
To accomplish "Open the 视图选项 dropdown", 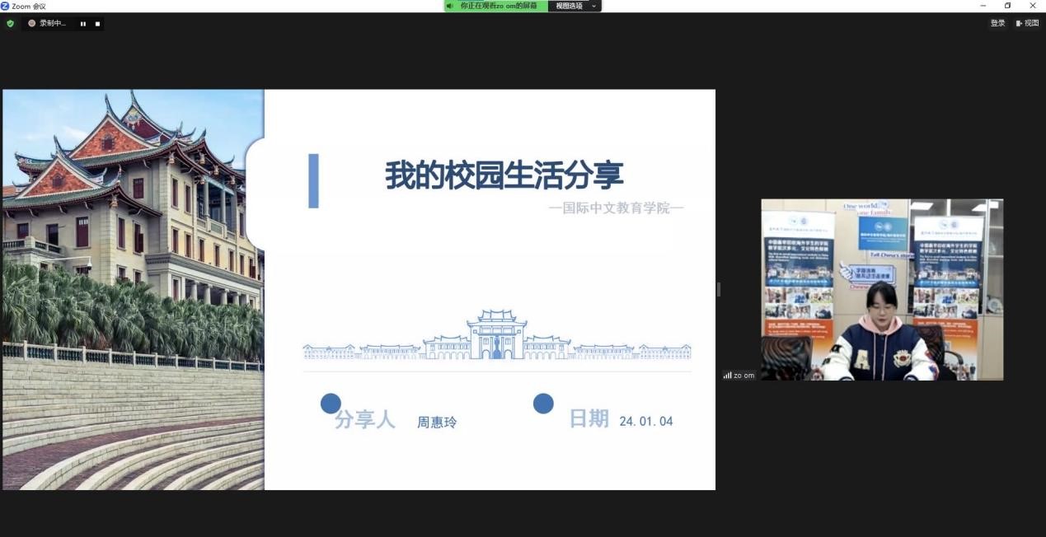I will 575,6.
